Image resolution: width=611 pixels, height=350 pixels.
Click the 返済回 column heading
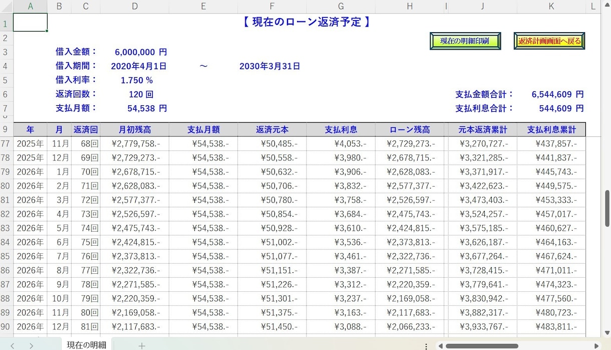[x=86, y=129]
